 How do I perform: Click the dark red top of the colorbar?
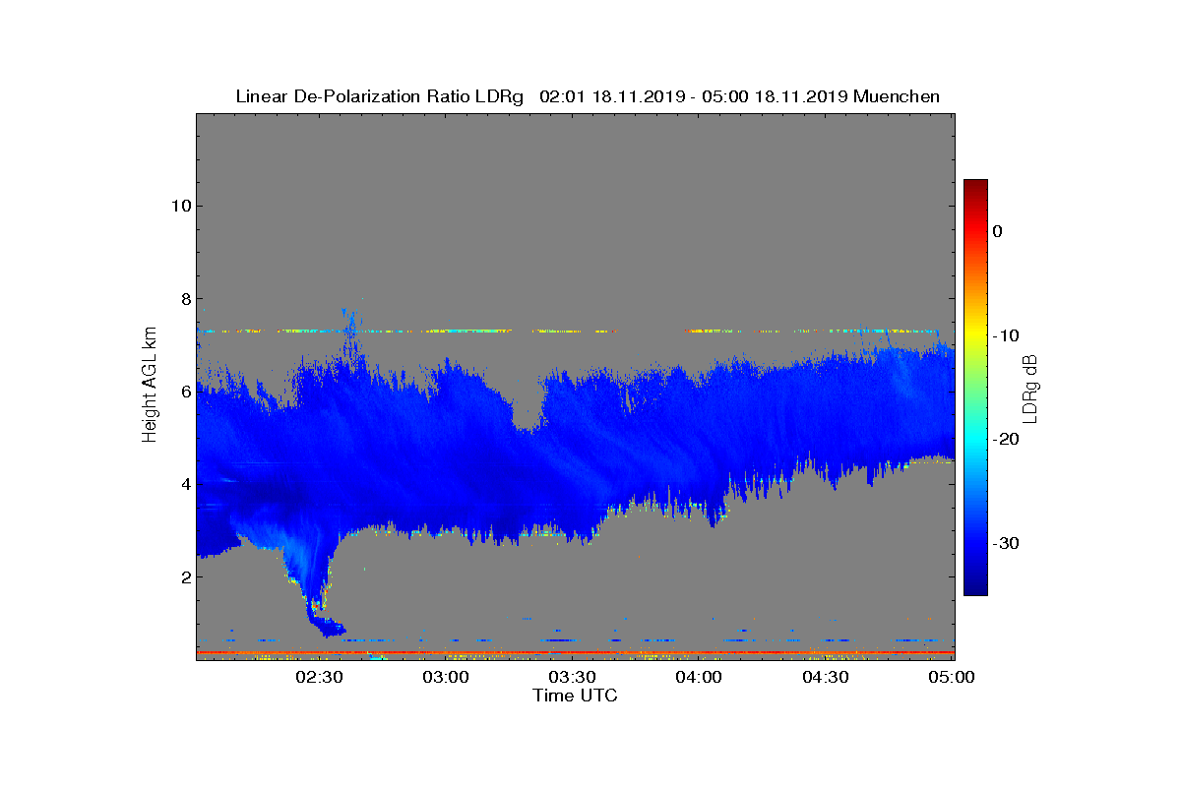(975, 187)
